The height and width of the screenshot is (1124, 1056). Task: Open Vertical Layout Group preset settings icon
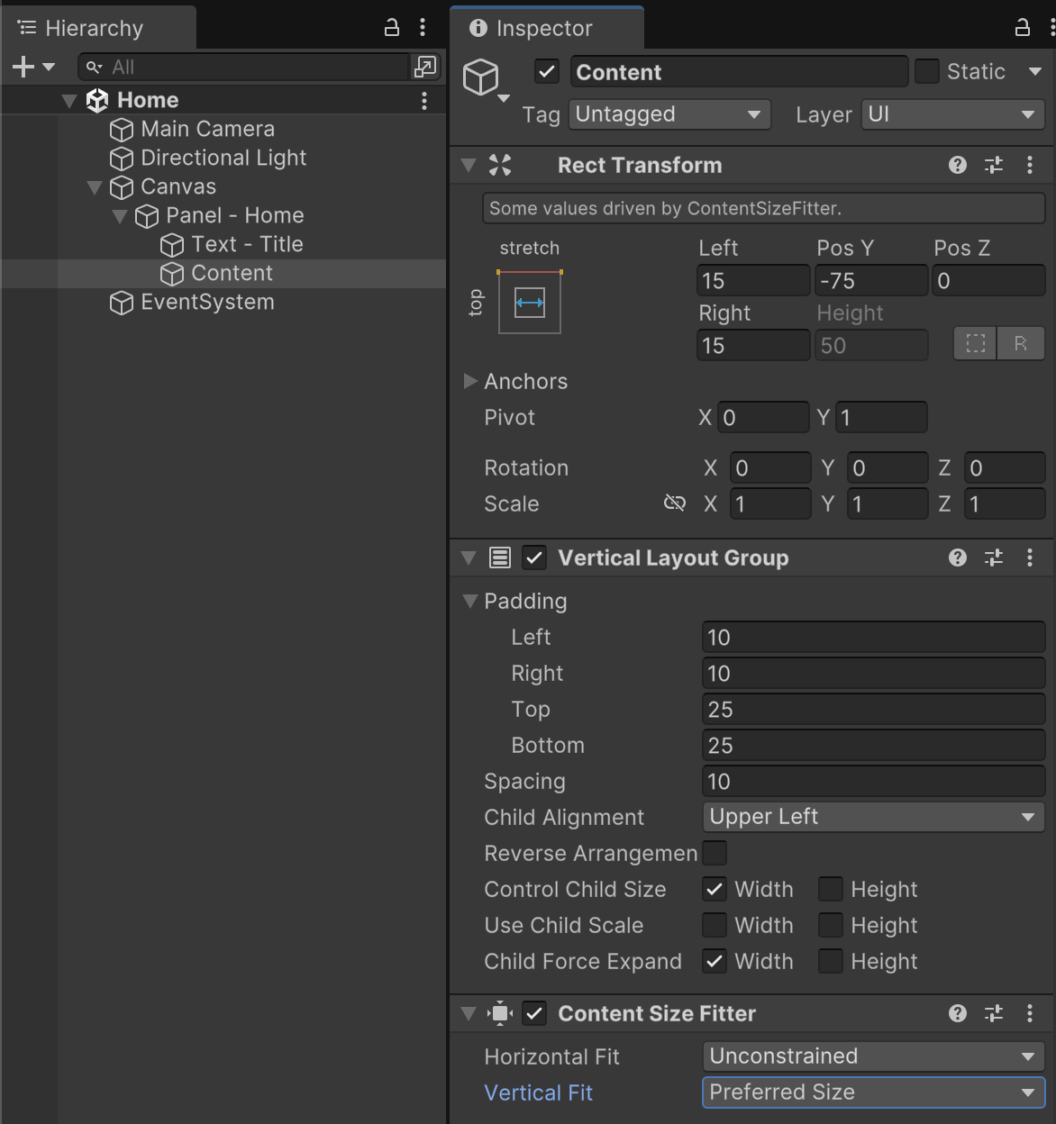pyautogui.click(x=994, y=558)
